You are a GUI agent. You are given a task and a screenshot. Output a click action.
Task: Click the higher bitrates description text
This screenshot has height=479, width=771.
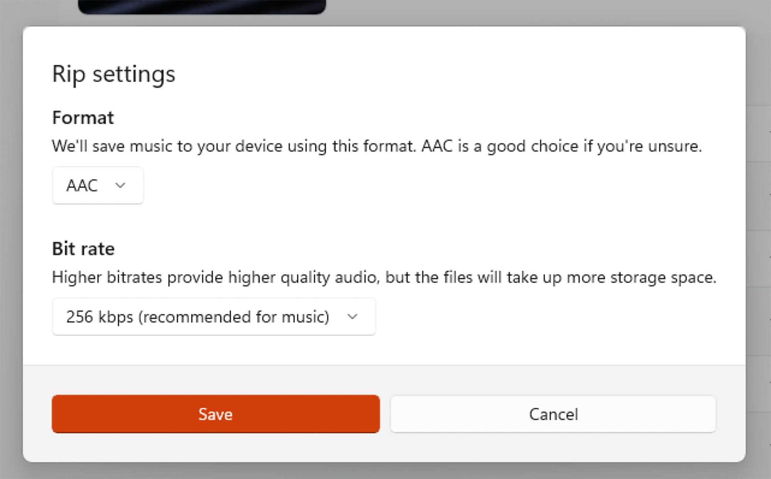(x=384, y=278)
